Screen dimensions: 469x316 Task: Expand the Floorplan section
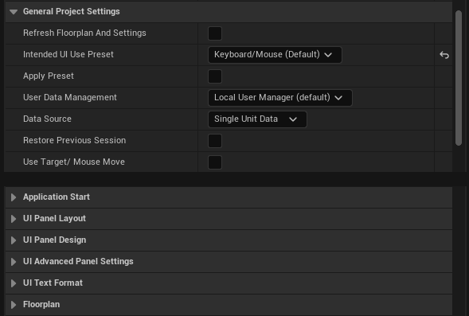click(14, 305)
